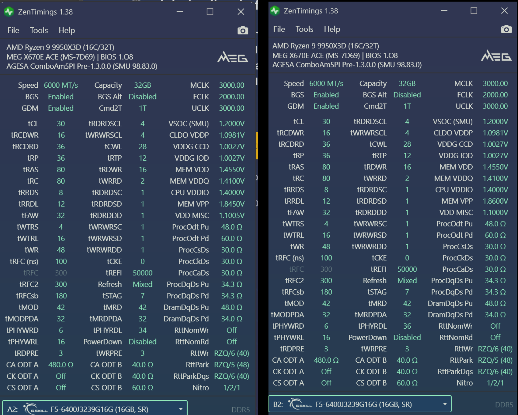Open File menu in left ZenTimings window
This screenshot has width=518, height=415.
tap(13, 30)
